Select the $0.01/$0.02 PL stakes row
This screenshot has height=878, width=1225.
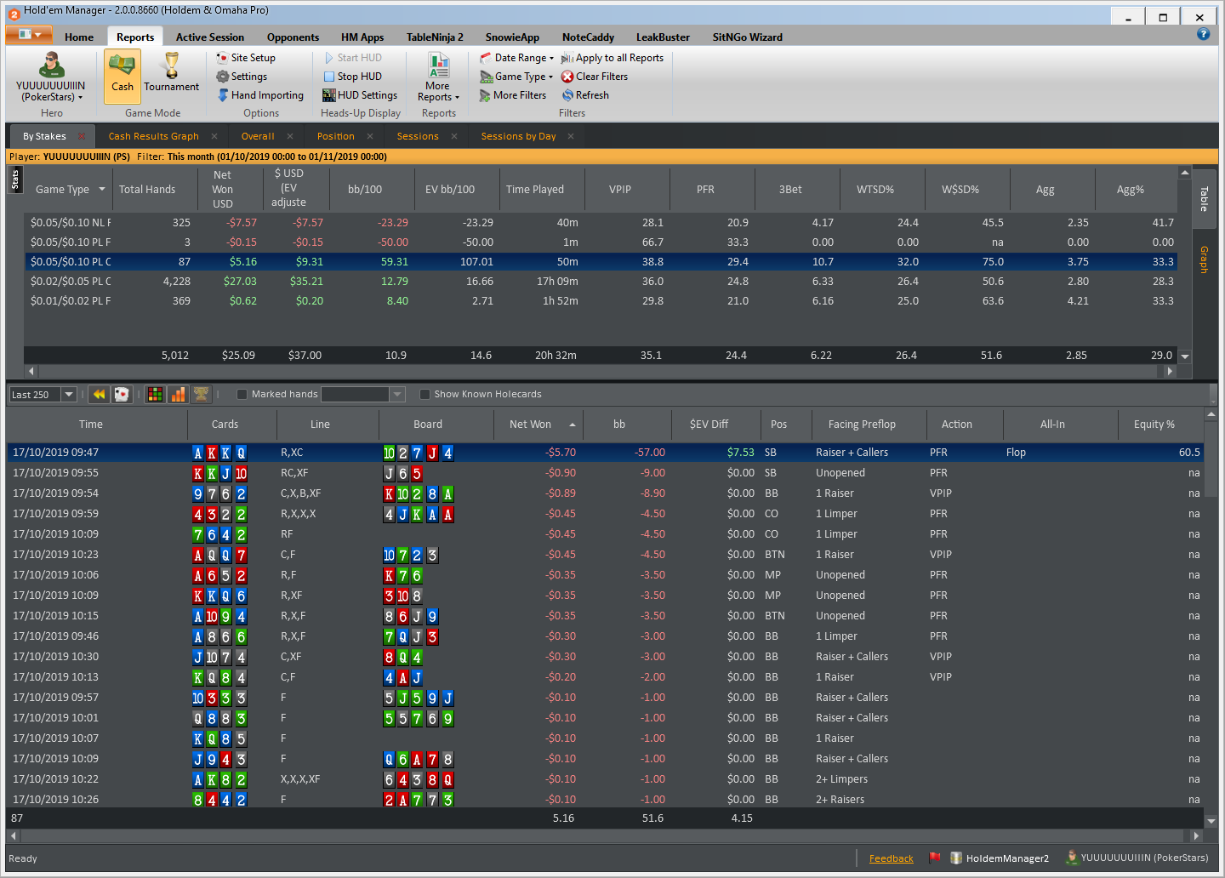[601, 301]
